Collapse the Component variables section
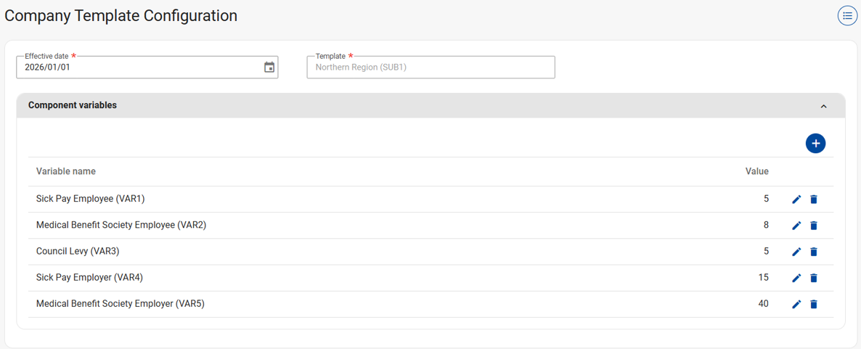 (x=823, y=106)
